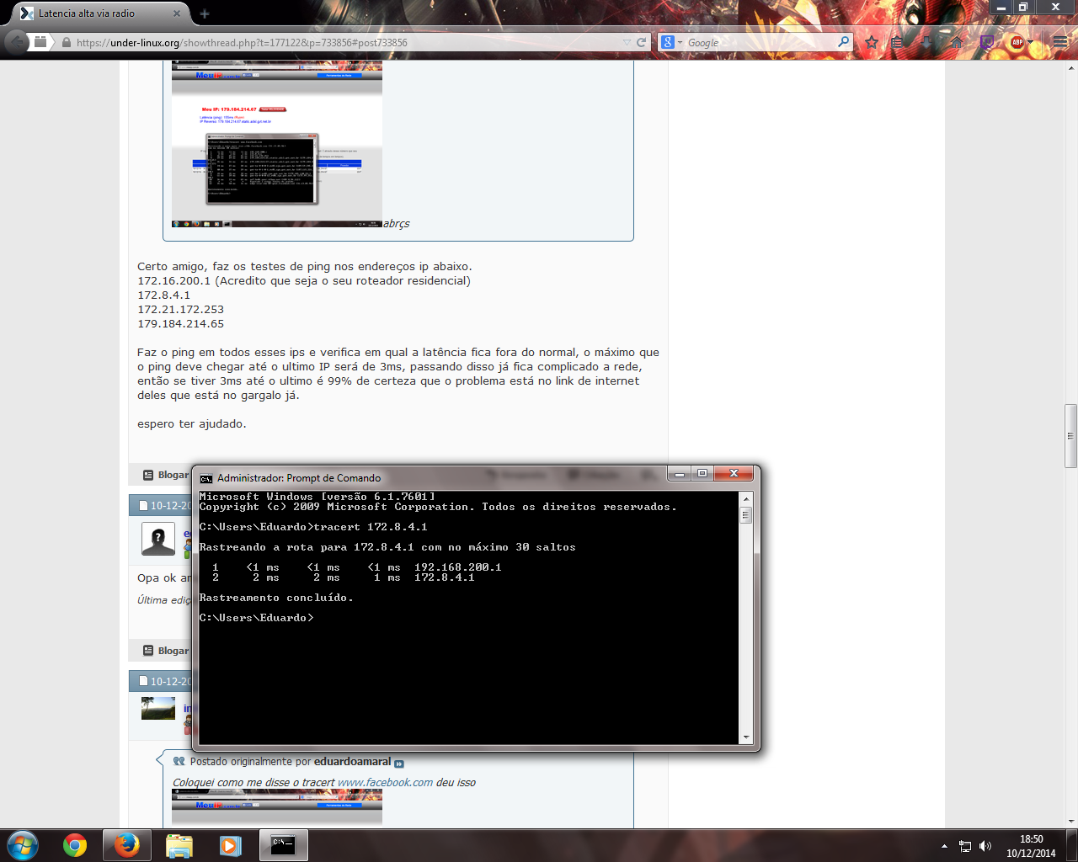Click the padlock site identity icon

point(66,42)
